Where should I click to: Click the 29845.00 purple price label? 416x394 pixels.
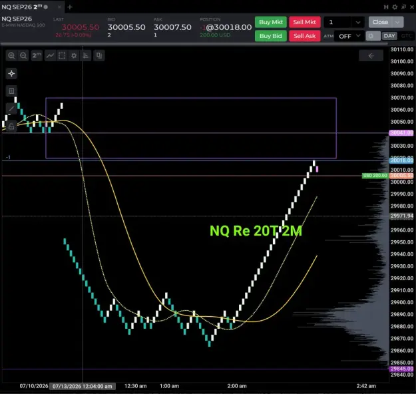tap(401, 369)
